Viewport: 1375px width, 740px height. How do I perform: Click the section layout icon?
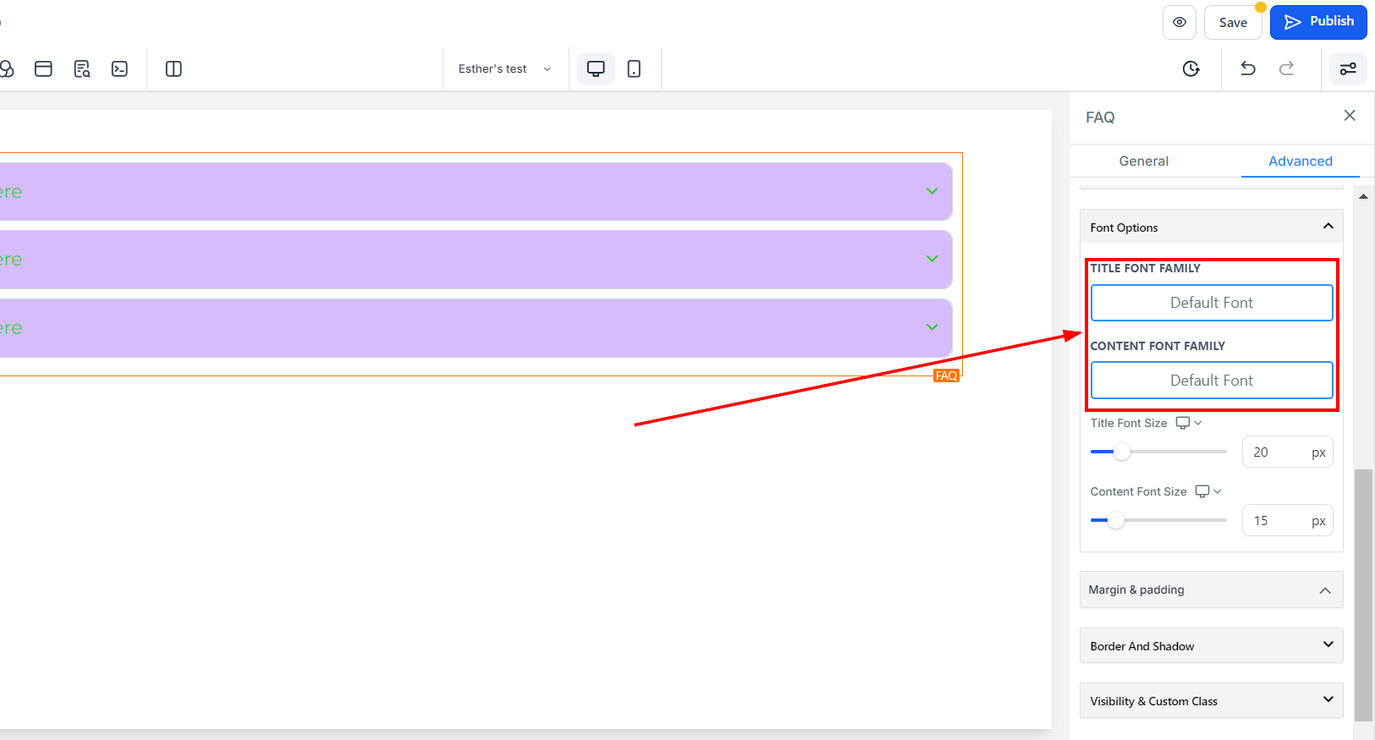click(43, 69)
